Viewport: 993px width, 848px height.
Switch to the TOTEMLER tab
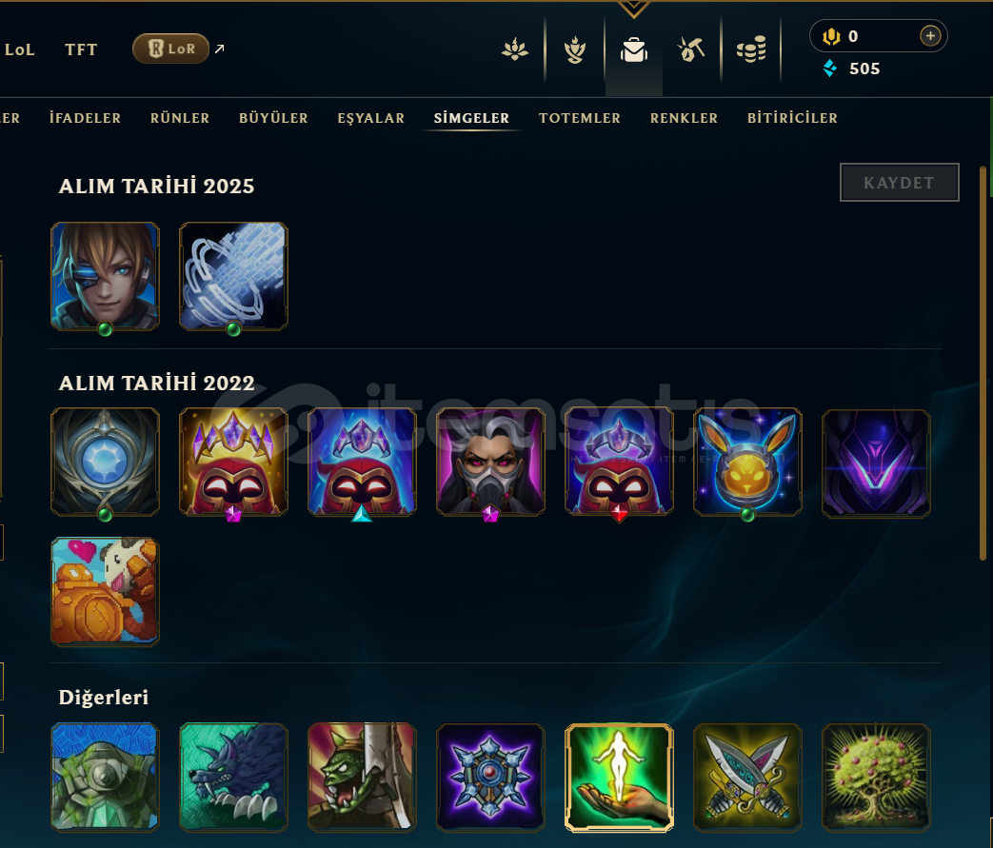click(580, 118)
